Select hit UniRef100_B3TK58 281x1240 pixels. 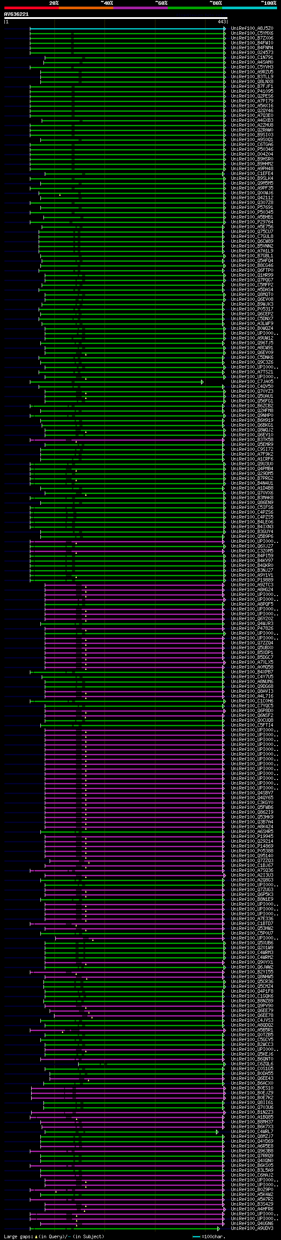(252, 439)
